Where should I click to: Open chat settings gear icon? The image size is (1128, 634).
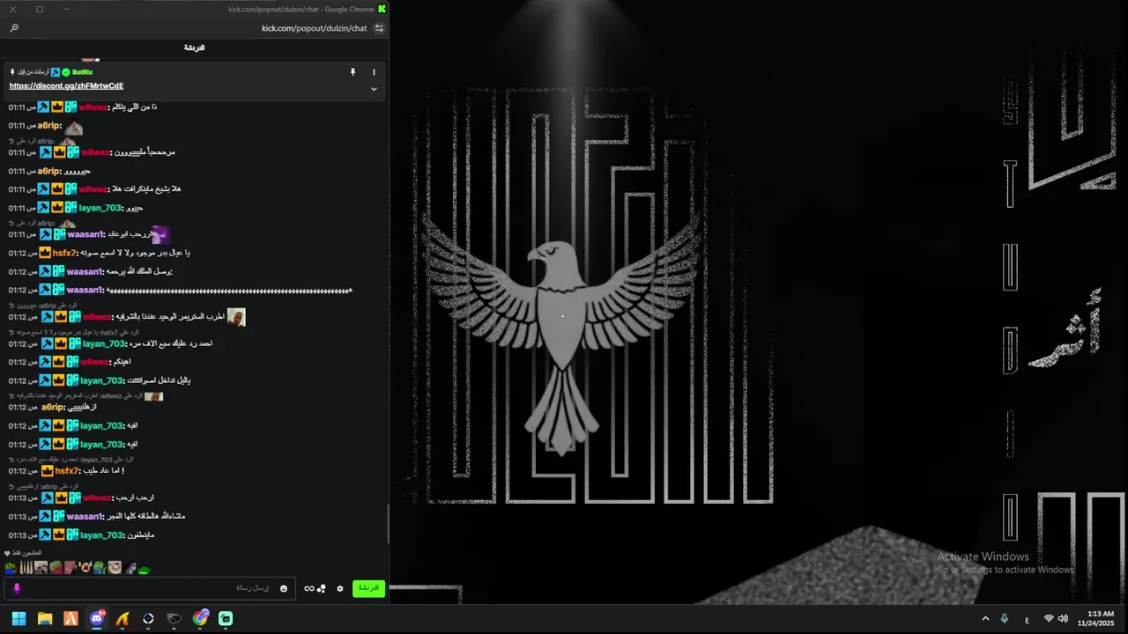point(340,588)
